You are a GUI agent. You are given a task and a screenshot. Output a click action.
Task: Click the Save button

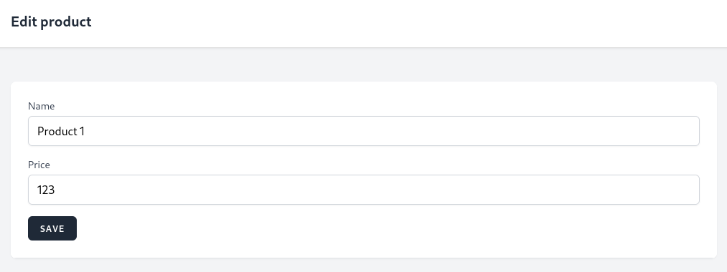52,228
